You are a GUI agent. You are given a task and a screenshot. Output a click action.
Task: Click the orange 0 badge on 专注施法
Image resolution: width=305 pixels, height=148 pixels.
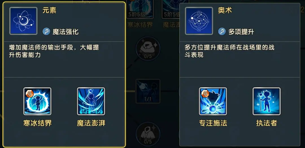[205, 94]
